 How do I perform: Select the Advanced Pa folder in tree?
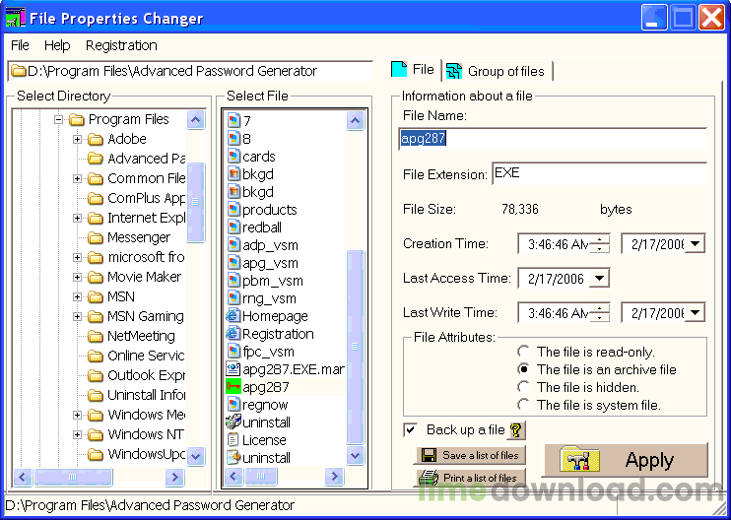(x=147, y=159)
